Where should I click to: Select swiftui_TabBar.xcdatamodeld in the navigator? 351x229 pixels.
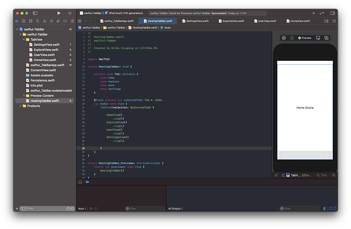[49, 91]
